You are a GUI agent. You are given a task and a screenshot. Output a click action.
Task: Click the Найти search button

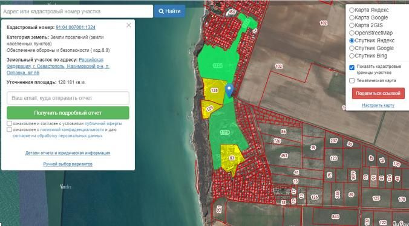click(x=169, y=11)
